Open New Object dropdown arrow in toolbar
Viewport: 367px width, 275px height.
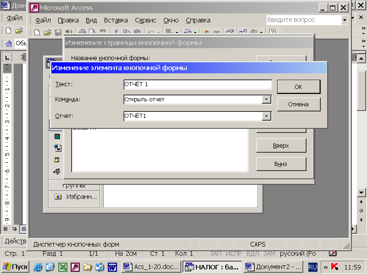(261, 32)
